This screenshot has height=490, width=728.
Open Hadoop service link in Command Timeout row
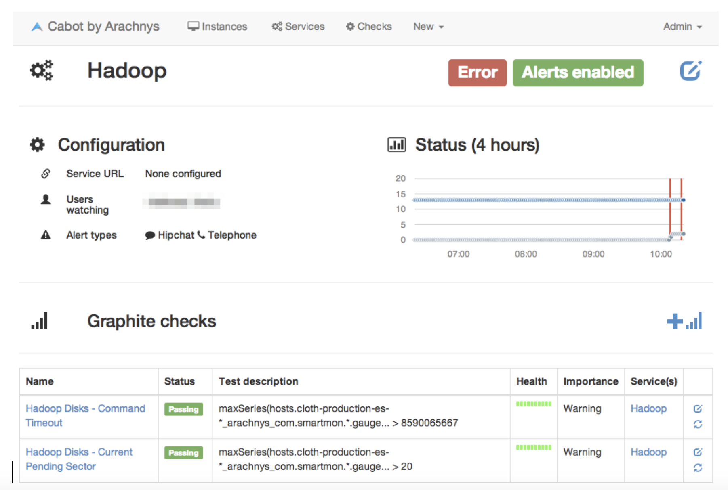point(648,408)
